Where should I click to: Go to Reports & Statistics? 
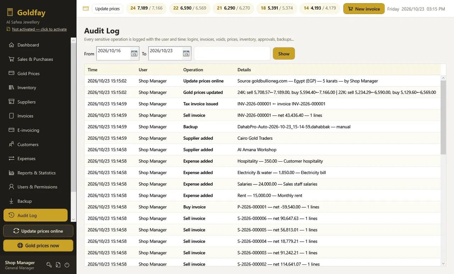tap(35, 173)
